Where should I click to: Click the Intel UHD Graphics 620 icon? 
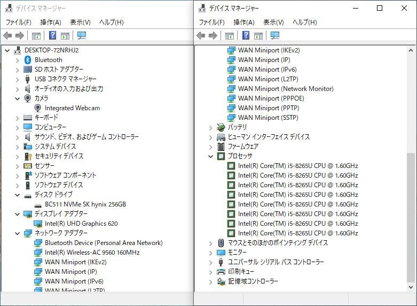[x=38, y=224]
